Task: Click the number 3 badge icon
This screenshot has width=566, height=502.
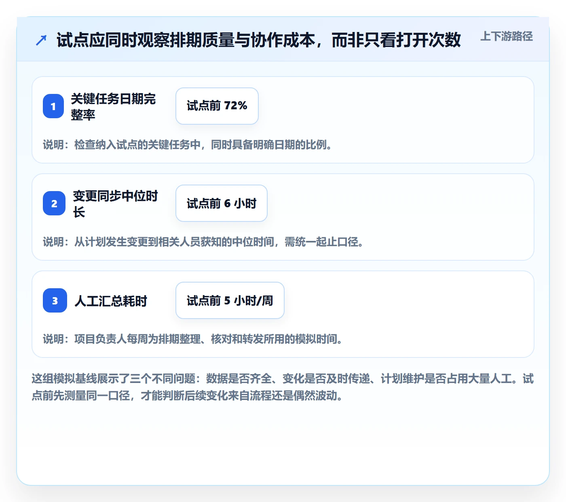Action: point(55,300)
